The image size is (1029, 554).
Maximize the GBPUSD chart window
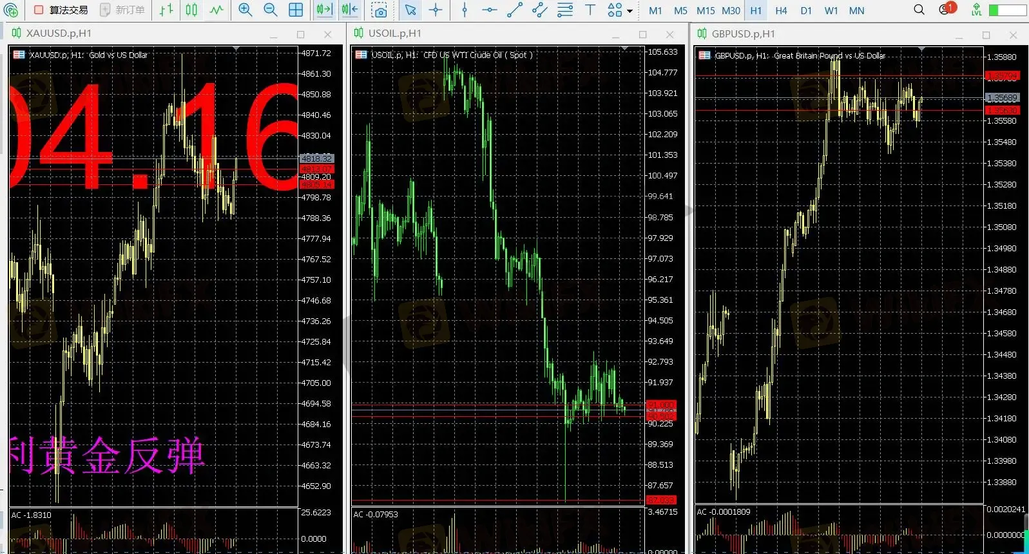coord(986,35)
